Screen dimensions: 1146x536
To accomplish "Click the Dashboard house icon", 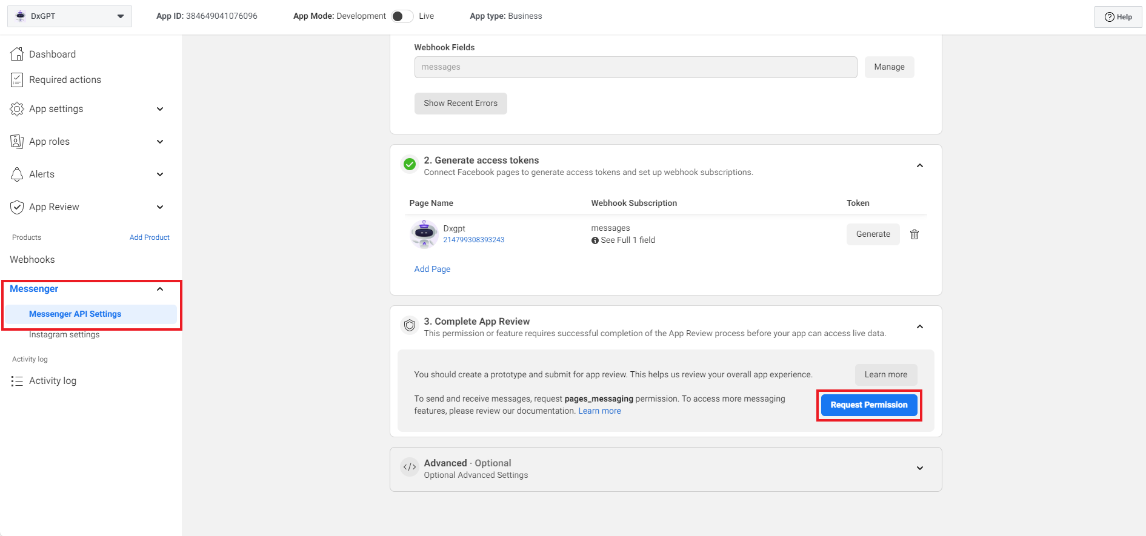I will pos(17,54).
